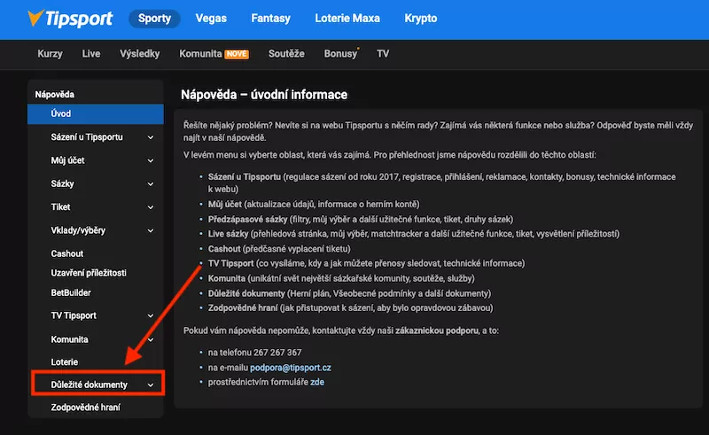Viewport: 709px width, 435px height.
Task: Open BetBuilder help topic
Action: coord(71,292)
